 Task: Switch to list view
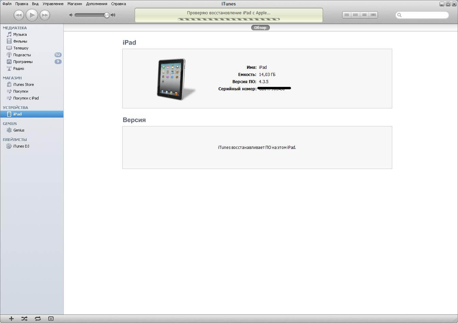(x=347, y=15)
